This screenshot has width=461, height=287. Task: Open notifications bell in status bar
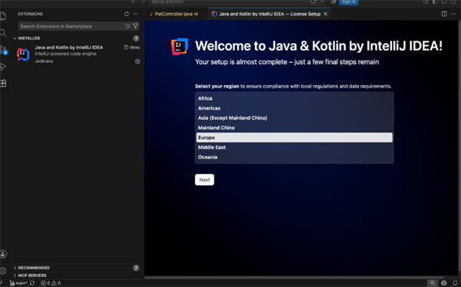pos(455,283)
